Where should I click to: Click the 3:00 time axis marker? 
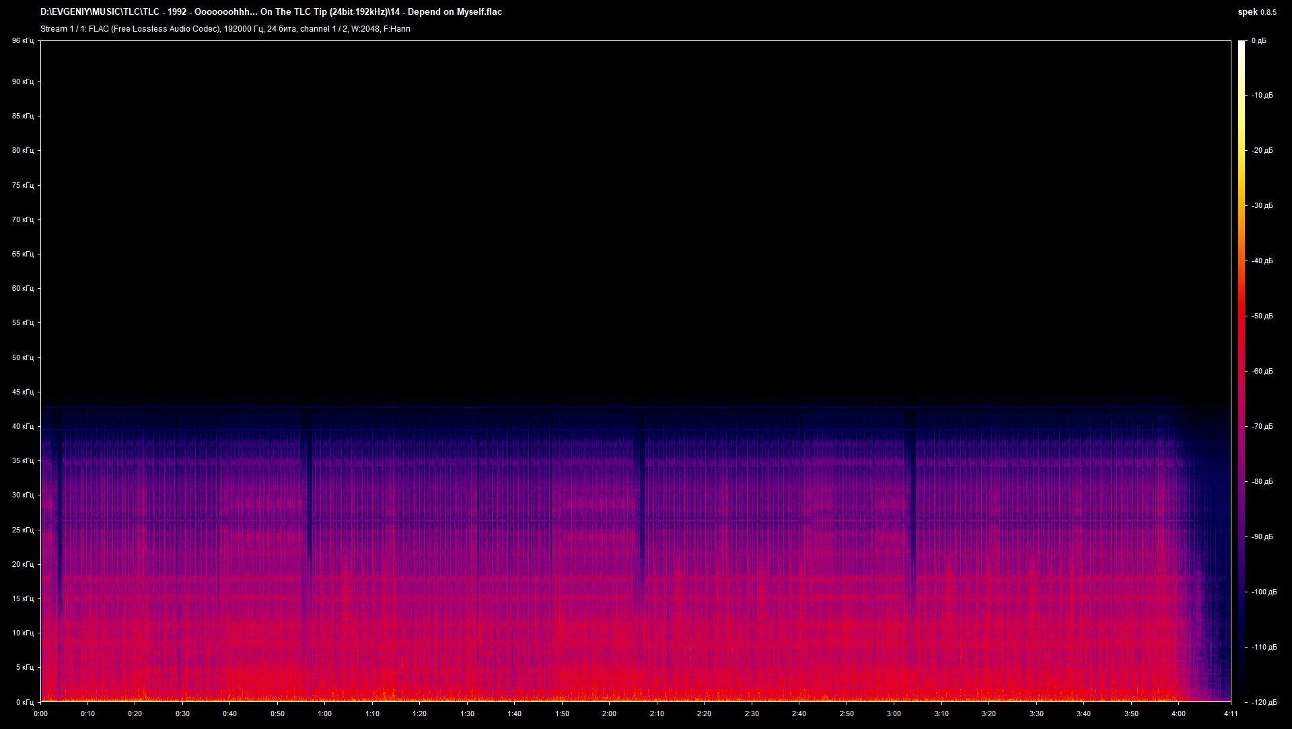tap(894, 714)
